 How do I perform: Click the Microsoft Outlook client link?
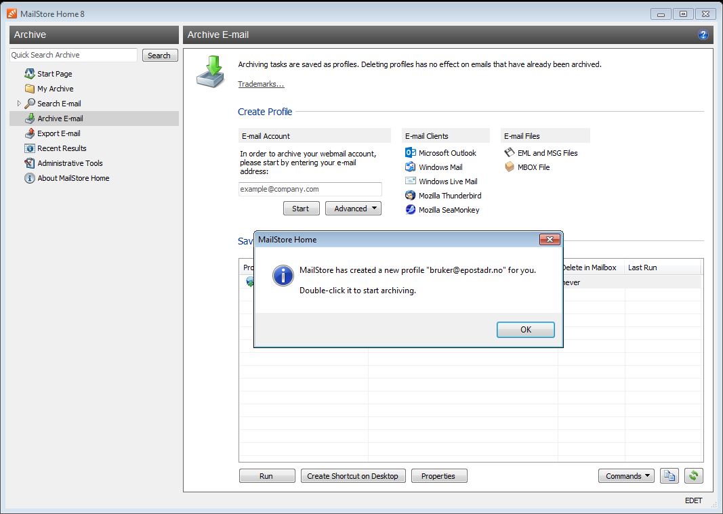[447, 152]
